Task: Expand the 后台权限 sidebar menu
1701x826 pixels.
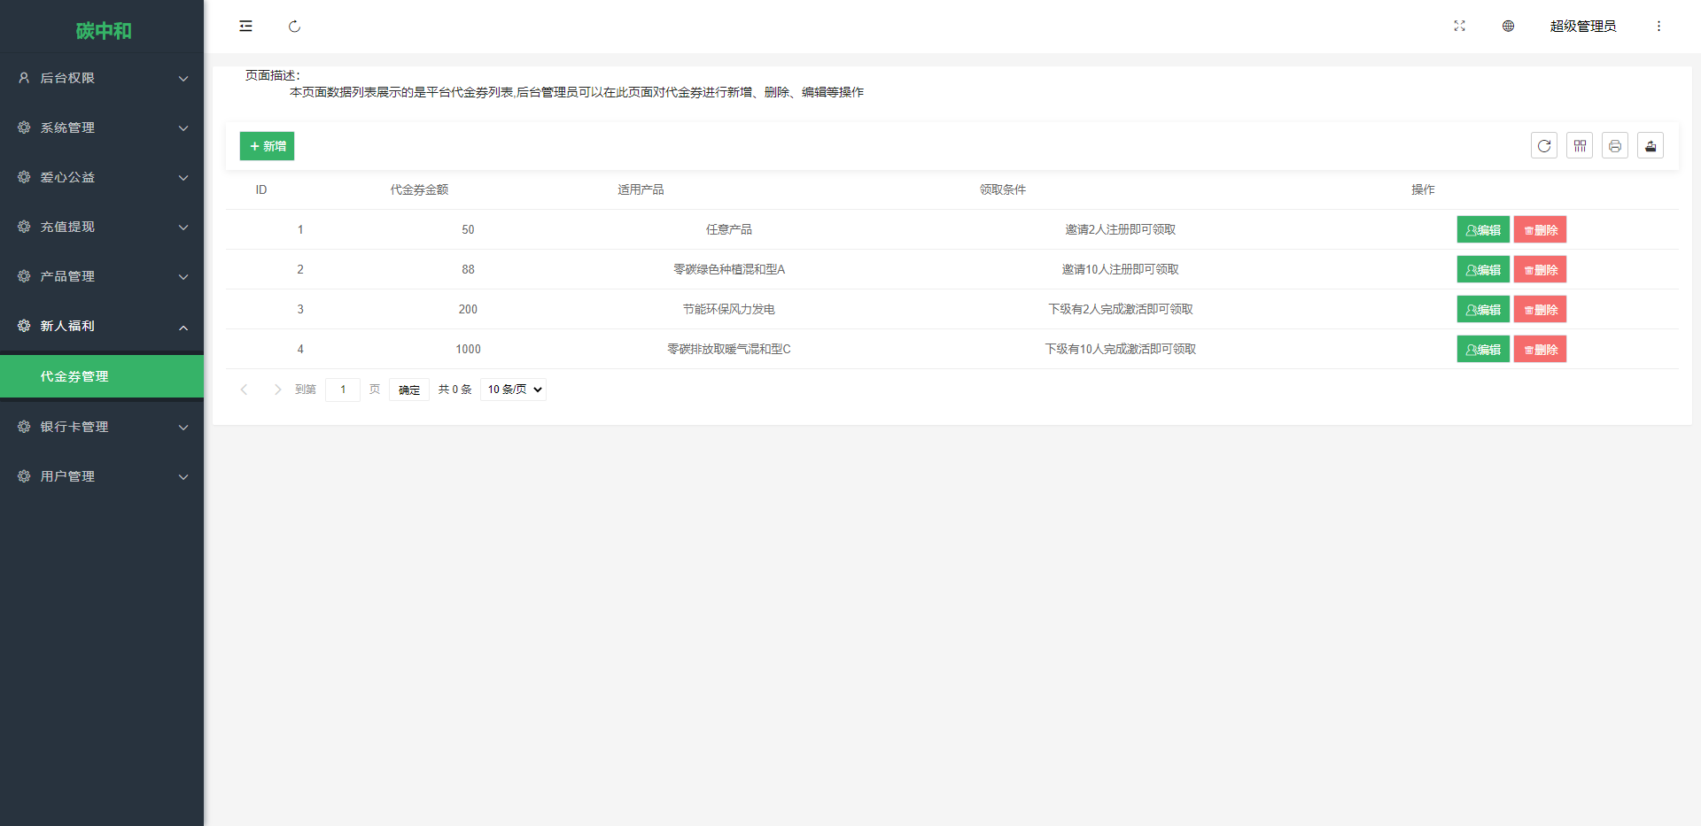Action: point(102,78)
